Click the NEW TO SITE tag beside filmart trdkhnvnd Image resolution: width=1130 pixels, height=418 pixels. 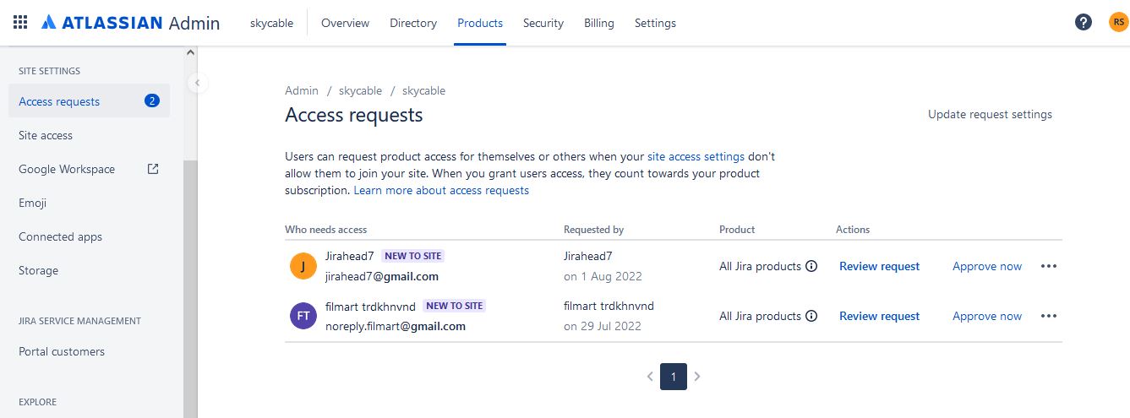[455, 306]
